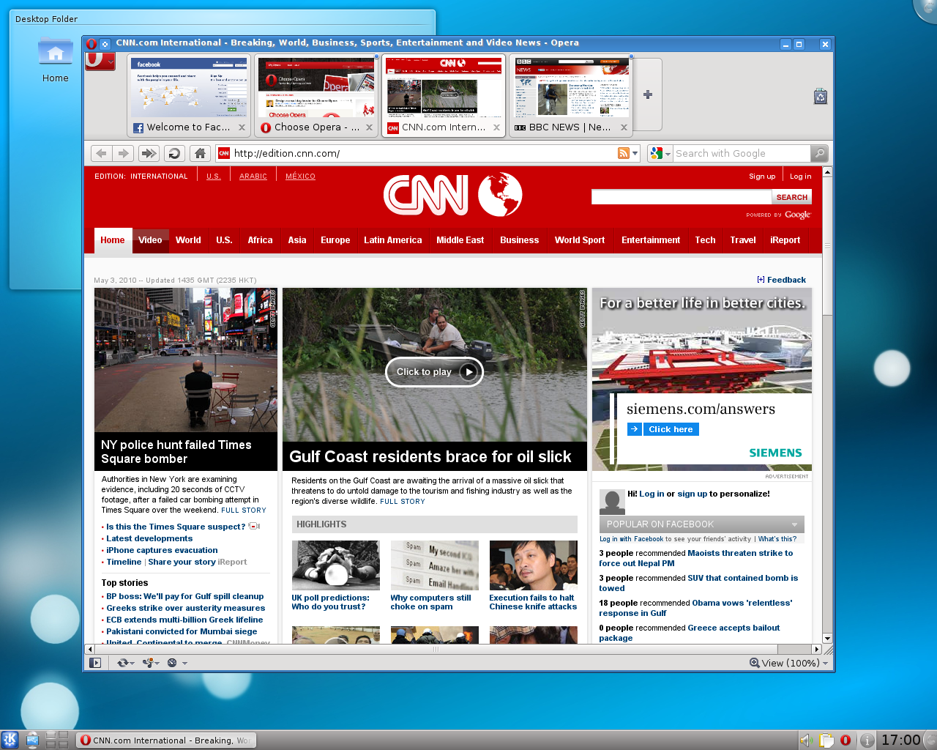
Task: Open the Entertainment section on CNN
Action: pyautogui.click(x=651, y=240)
